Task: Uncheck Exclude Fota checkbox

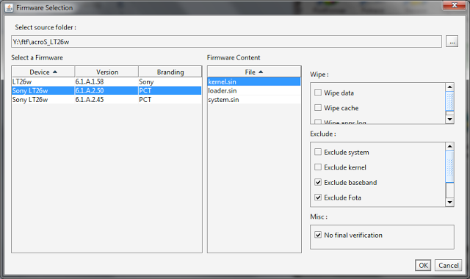Action: [x=318, y=198]
